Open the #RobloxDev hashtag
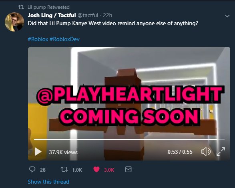Screen dimensions: 235x188 pyautogui.click(x=64, y=39)
